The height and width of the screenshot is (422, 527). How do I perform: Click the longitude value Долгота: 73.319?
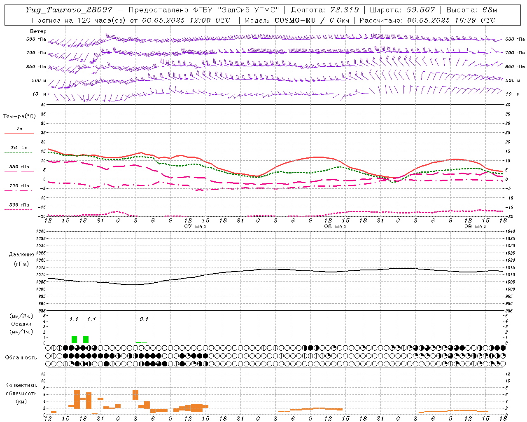click(x=325, y=10)
